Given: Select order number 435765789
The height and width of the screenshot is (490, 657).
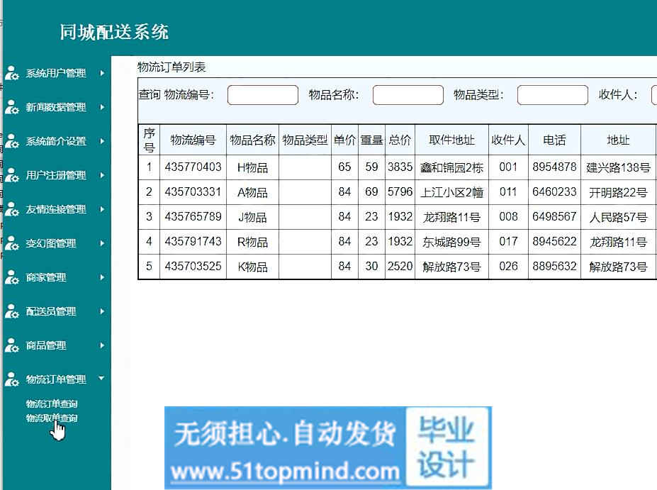Looking at the screenshot, I should [x=193, y=217].
